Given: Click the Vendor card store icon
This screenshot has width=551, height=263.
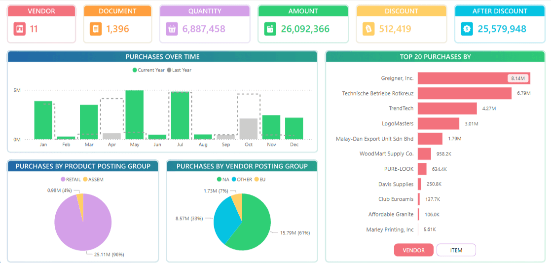Looking at the screenshot, I should (x=19, y=29).
